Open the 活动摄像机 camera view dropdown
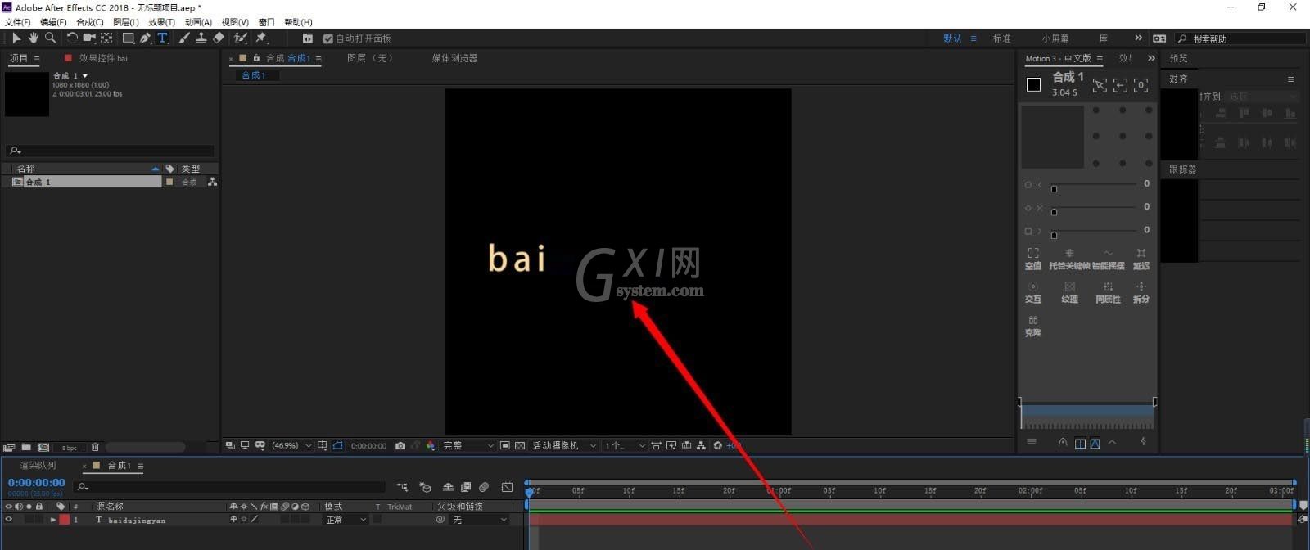The image size is (1310, 550). click(564, 446)
